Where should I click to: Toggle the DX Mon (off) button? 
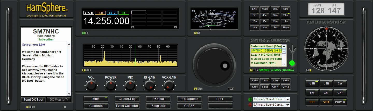pyautogui.click(x=58, y=100)
